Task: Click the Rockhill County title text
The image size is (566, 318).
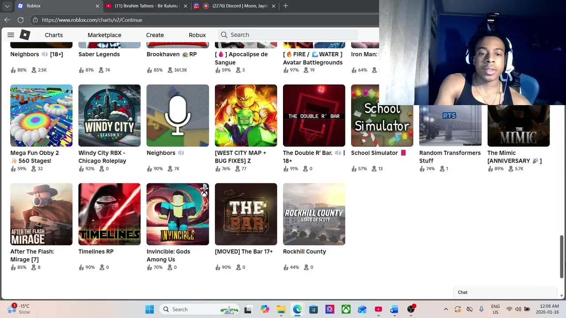Action: pos(304,252)
